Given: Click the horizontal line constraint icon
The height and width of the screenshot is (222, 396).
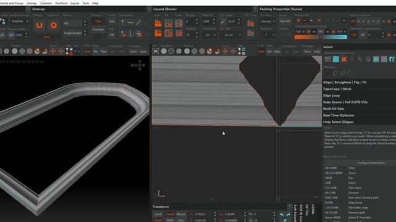Looking at the screenshot, I should [x=131, y=23].
